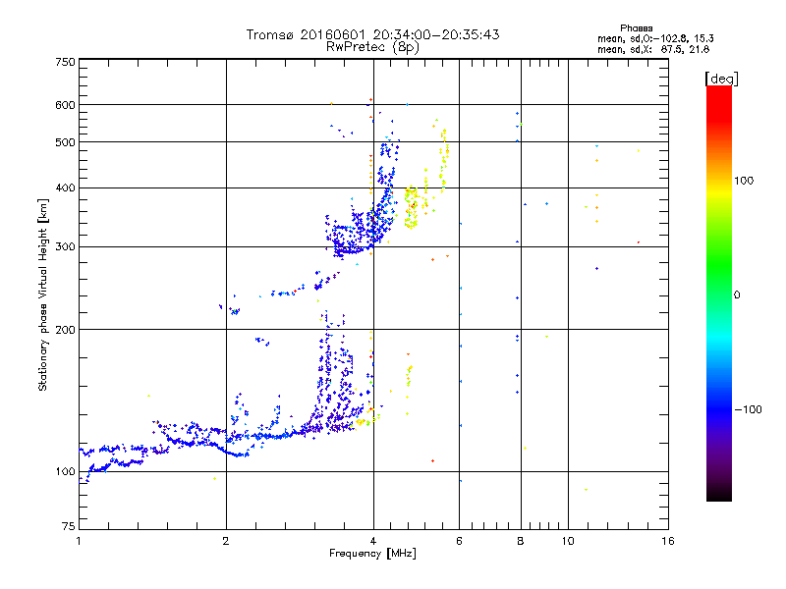This screenshot has height=589, width=786.
Task: Click the phase colorbar
Action: click(719, 294)
